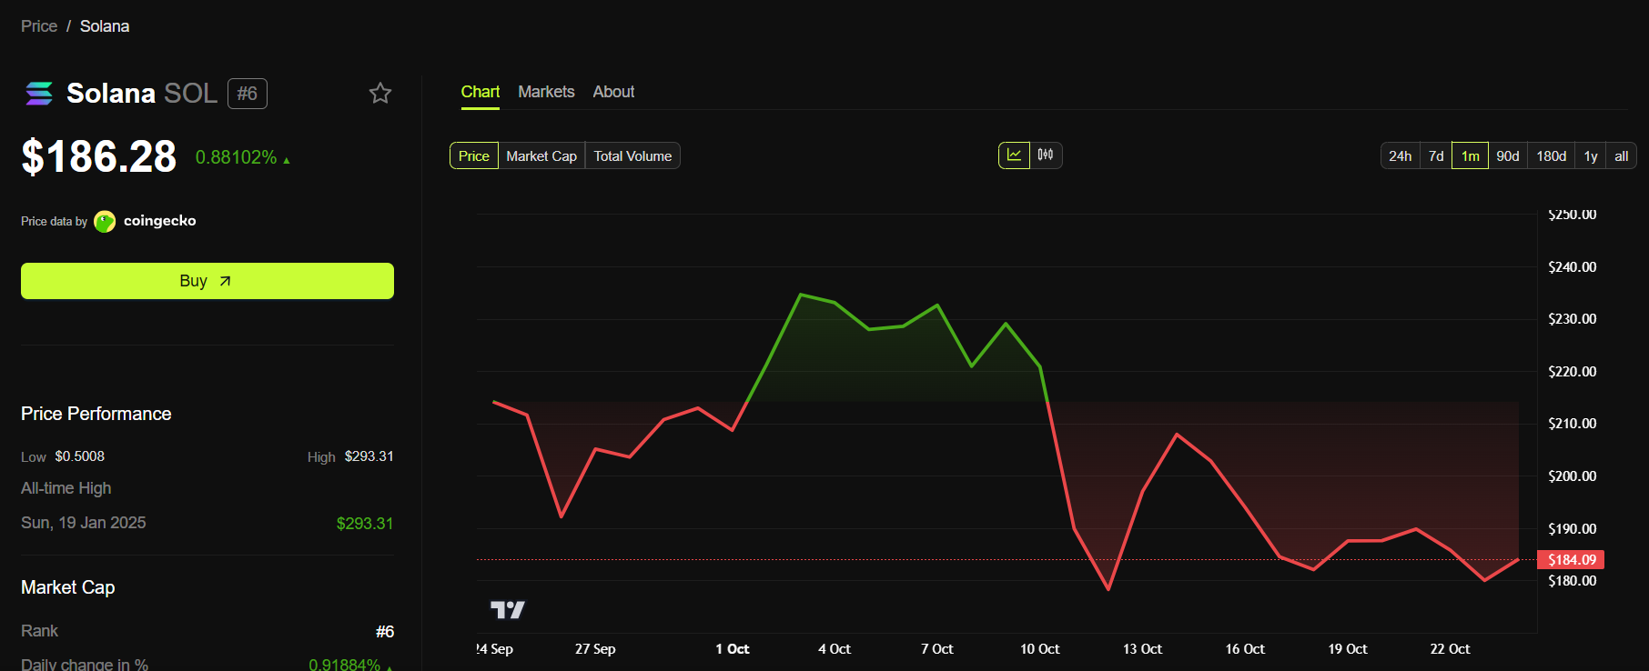Open the Chart tab

[x=481, y=92]
